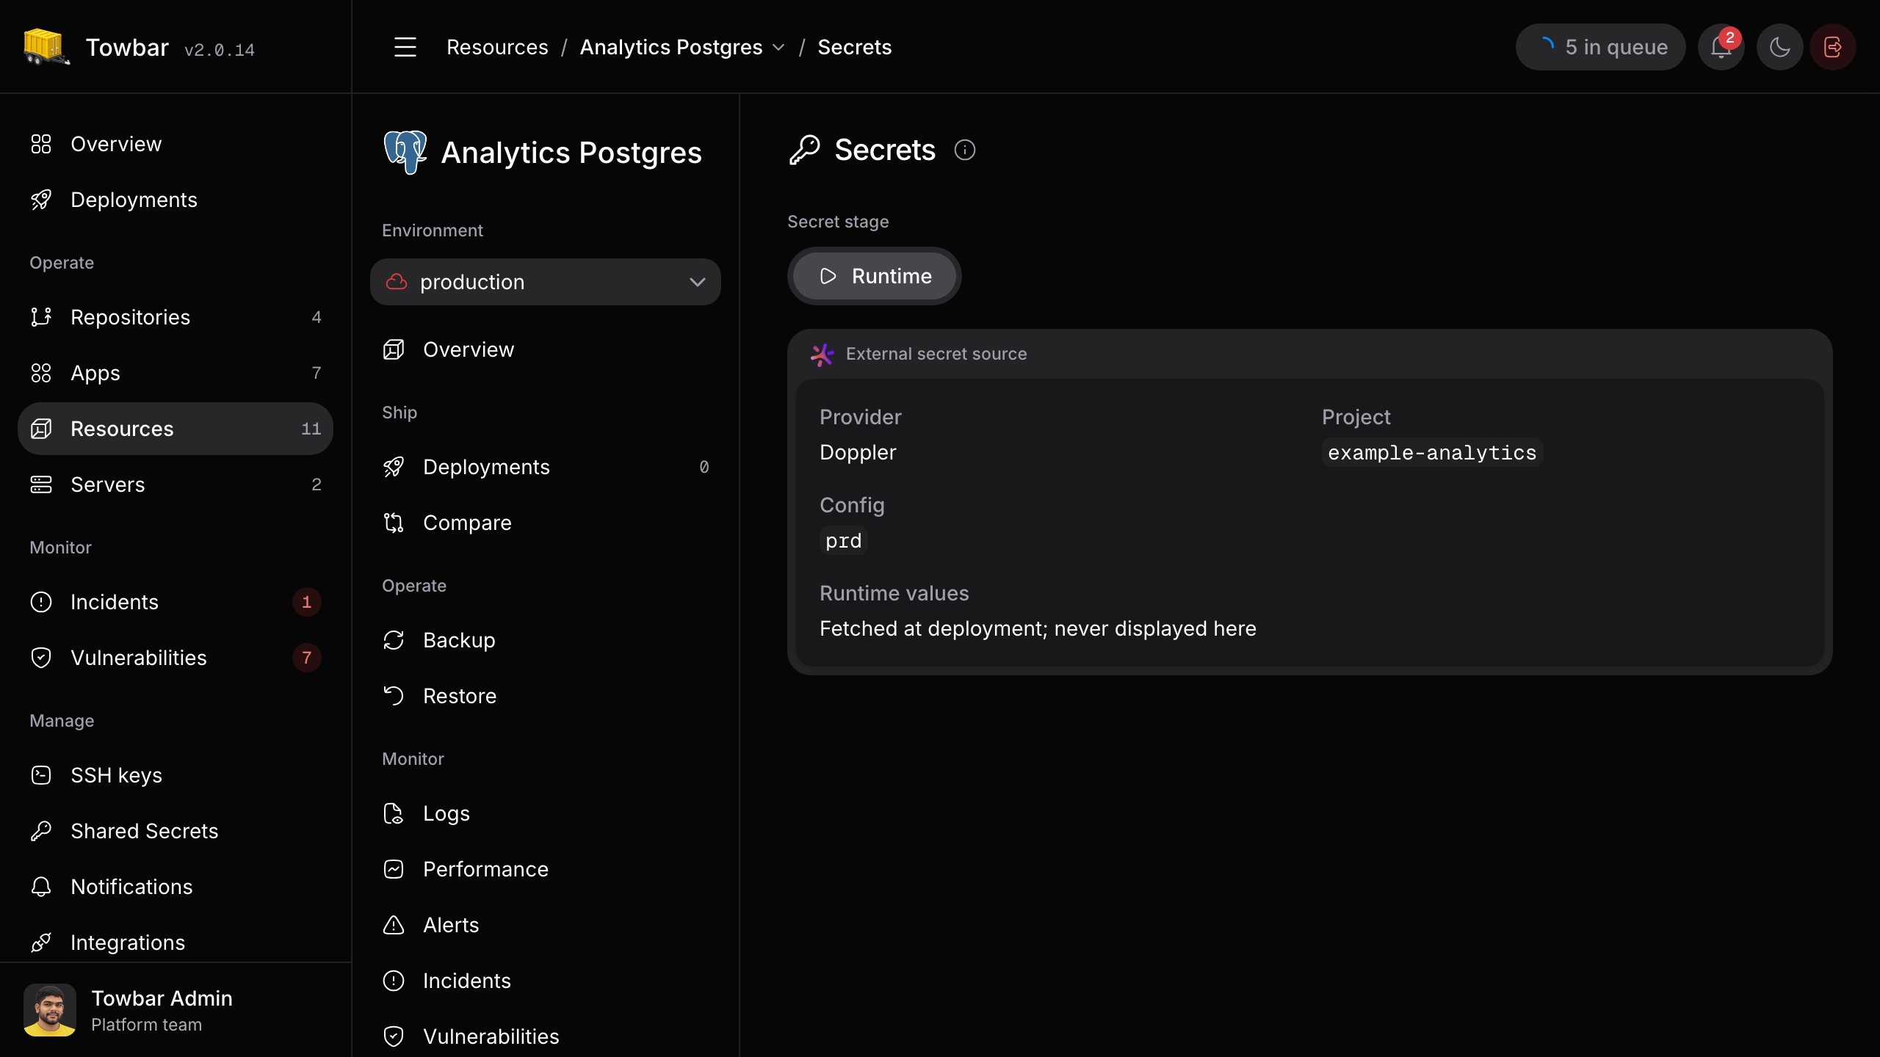1880x1057 pixels.
Task: Expand the Analytics Postgres breadcrumb chevron
Action: pyautogui.click(x=778, y=48)
